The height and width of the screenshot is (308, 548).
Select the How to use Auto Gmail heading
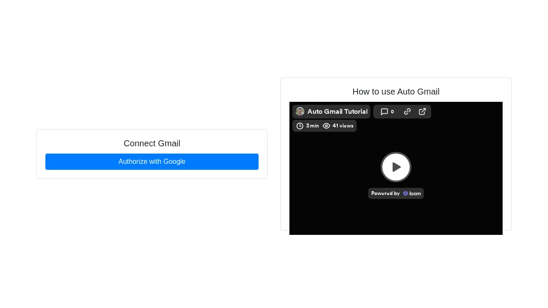tap(396, 92)
